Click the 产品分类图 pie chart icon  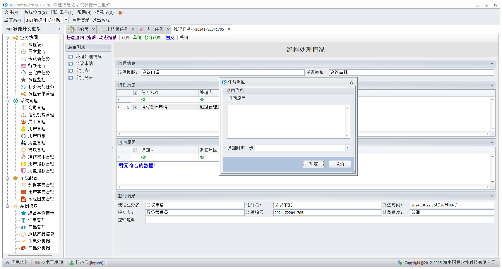pos(23,248)
